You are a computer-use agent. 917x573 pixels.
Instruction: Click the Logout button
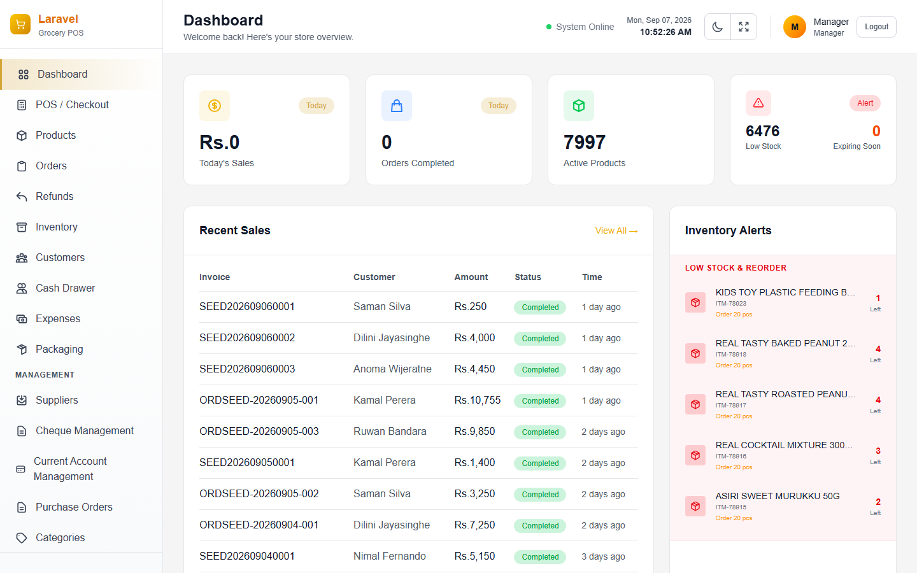pos(876,27)
